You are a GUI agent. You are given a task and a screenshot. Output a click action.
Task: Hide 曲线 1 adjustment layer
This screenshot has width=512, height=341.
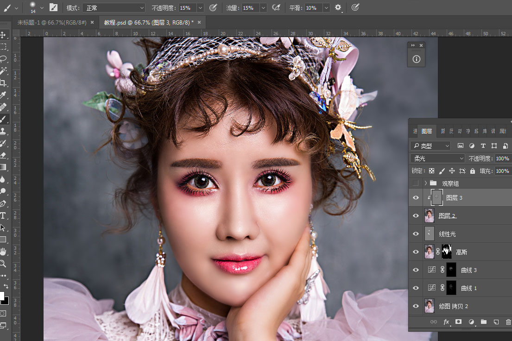pos(416,288)
